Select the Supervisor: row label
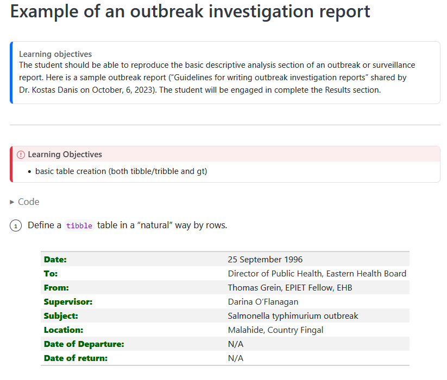The width and height of the screenshot is (447, 380). point(68,302)
